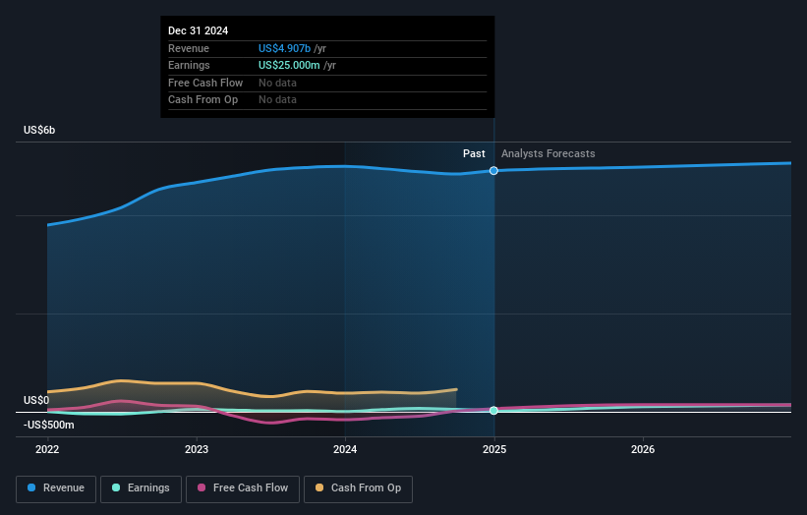Click the Analysts Forecasts label

(548, 154)
